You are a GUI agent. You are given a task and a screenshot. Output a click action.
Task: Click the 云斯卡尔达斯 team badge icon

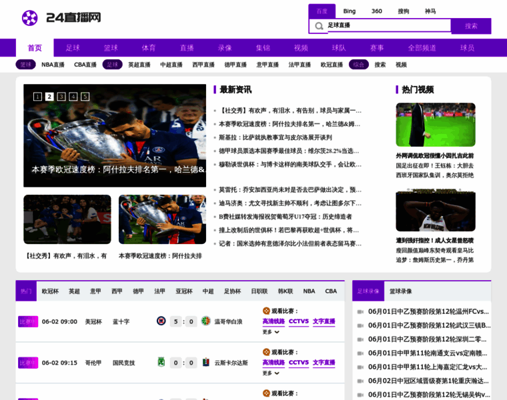205,362
